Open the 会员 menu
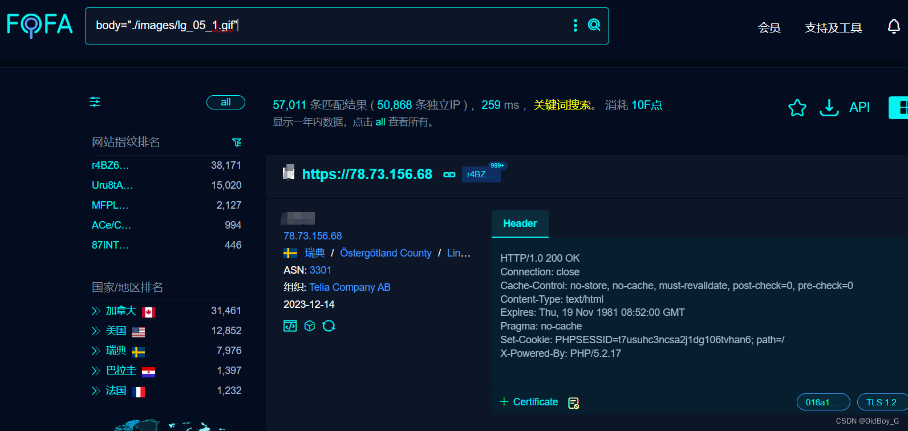Viewport: 908px width, 431px height. (769, 27)
